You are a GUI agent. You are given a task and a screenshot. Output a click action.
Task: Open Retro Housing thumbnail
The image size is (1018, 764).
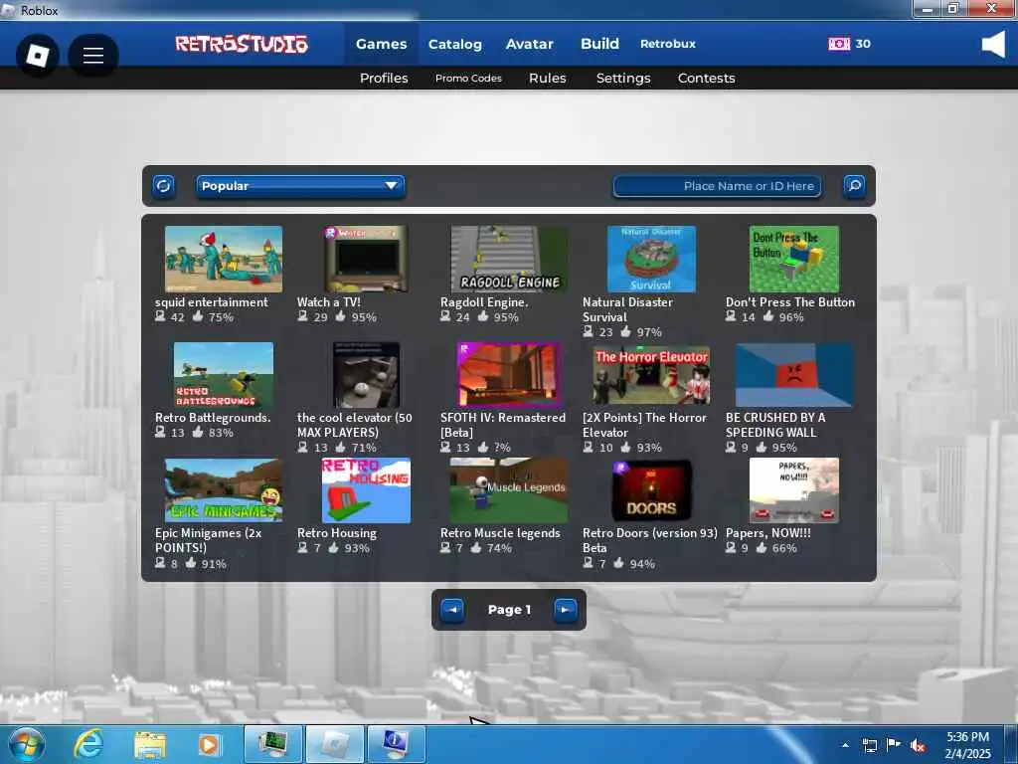(x=366, y=490)
